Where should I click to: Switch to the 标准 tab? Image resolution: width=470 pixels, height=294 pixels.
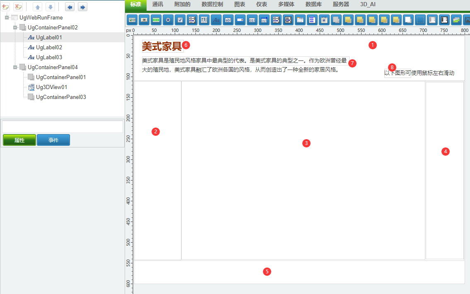[136, 5]
